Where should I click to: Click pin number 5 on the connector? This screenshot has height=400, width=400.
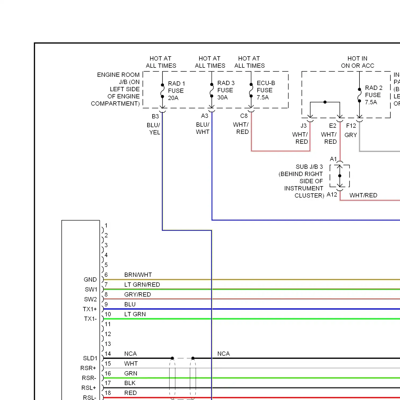pyautogui.click(x=106, y=265)
